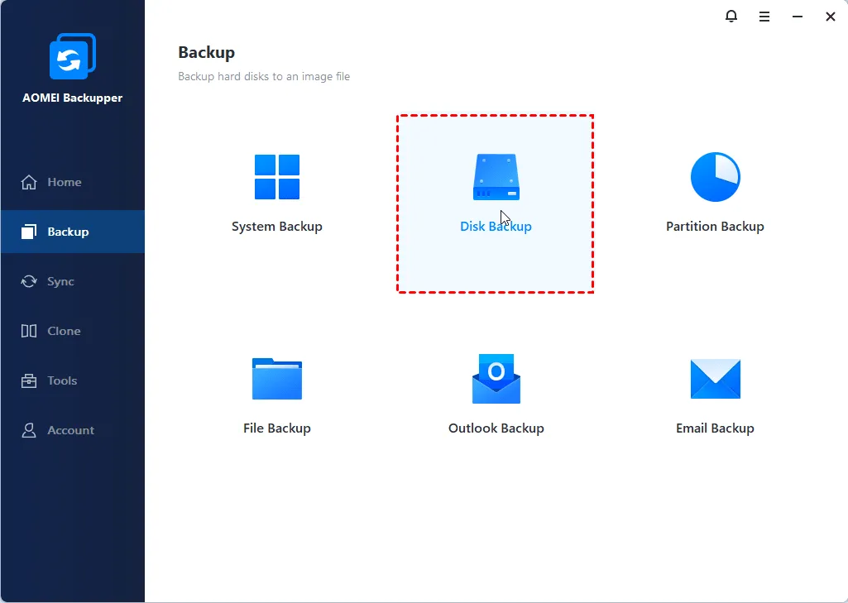Select the Backup sidebar tab
848x603 pixels.
[x=67, y=232]
